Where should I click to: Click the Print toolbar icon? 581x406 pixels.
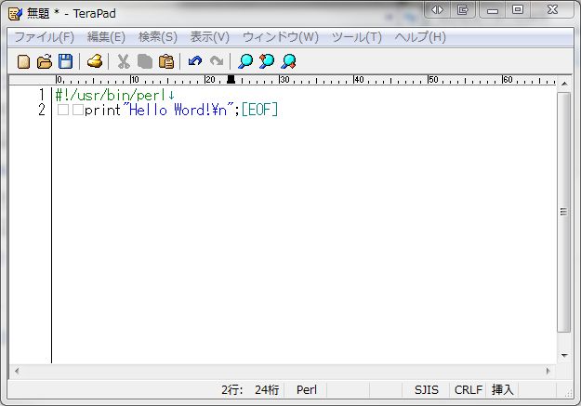point(95,61)
